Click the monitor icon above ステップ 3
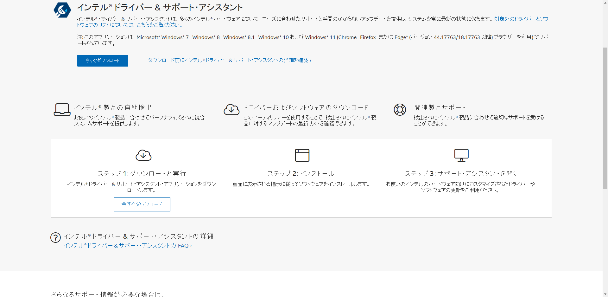 tap(461, 155)
